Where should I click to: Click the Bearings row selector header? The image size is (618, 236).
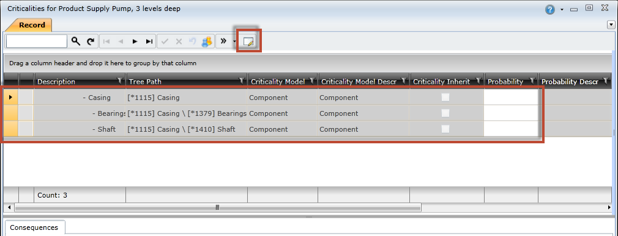click(10, 113)
